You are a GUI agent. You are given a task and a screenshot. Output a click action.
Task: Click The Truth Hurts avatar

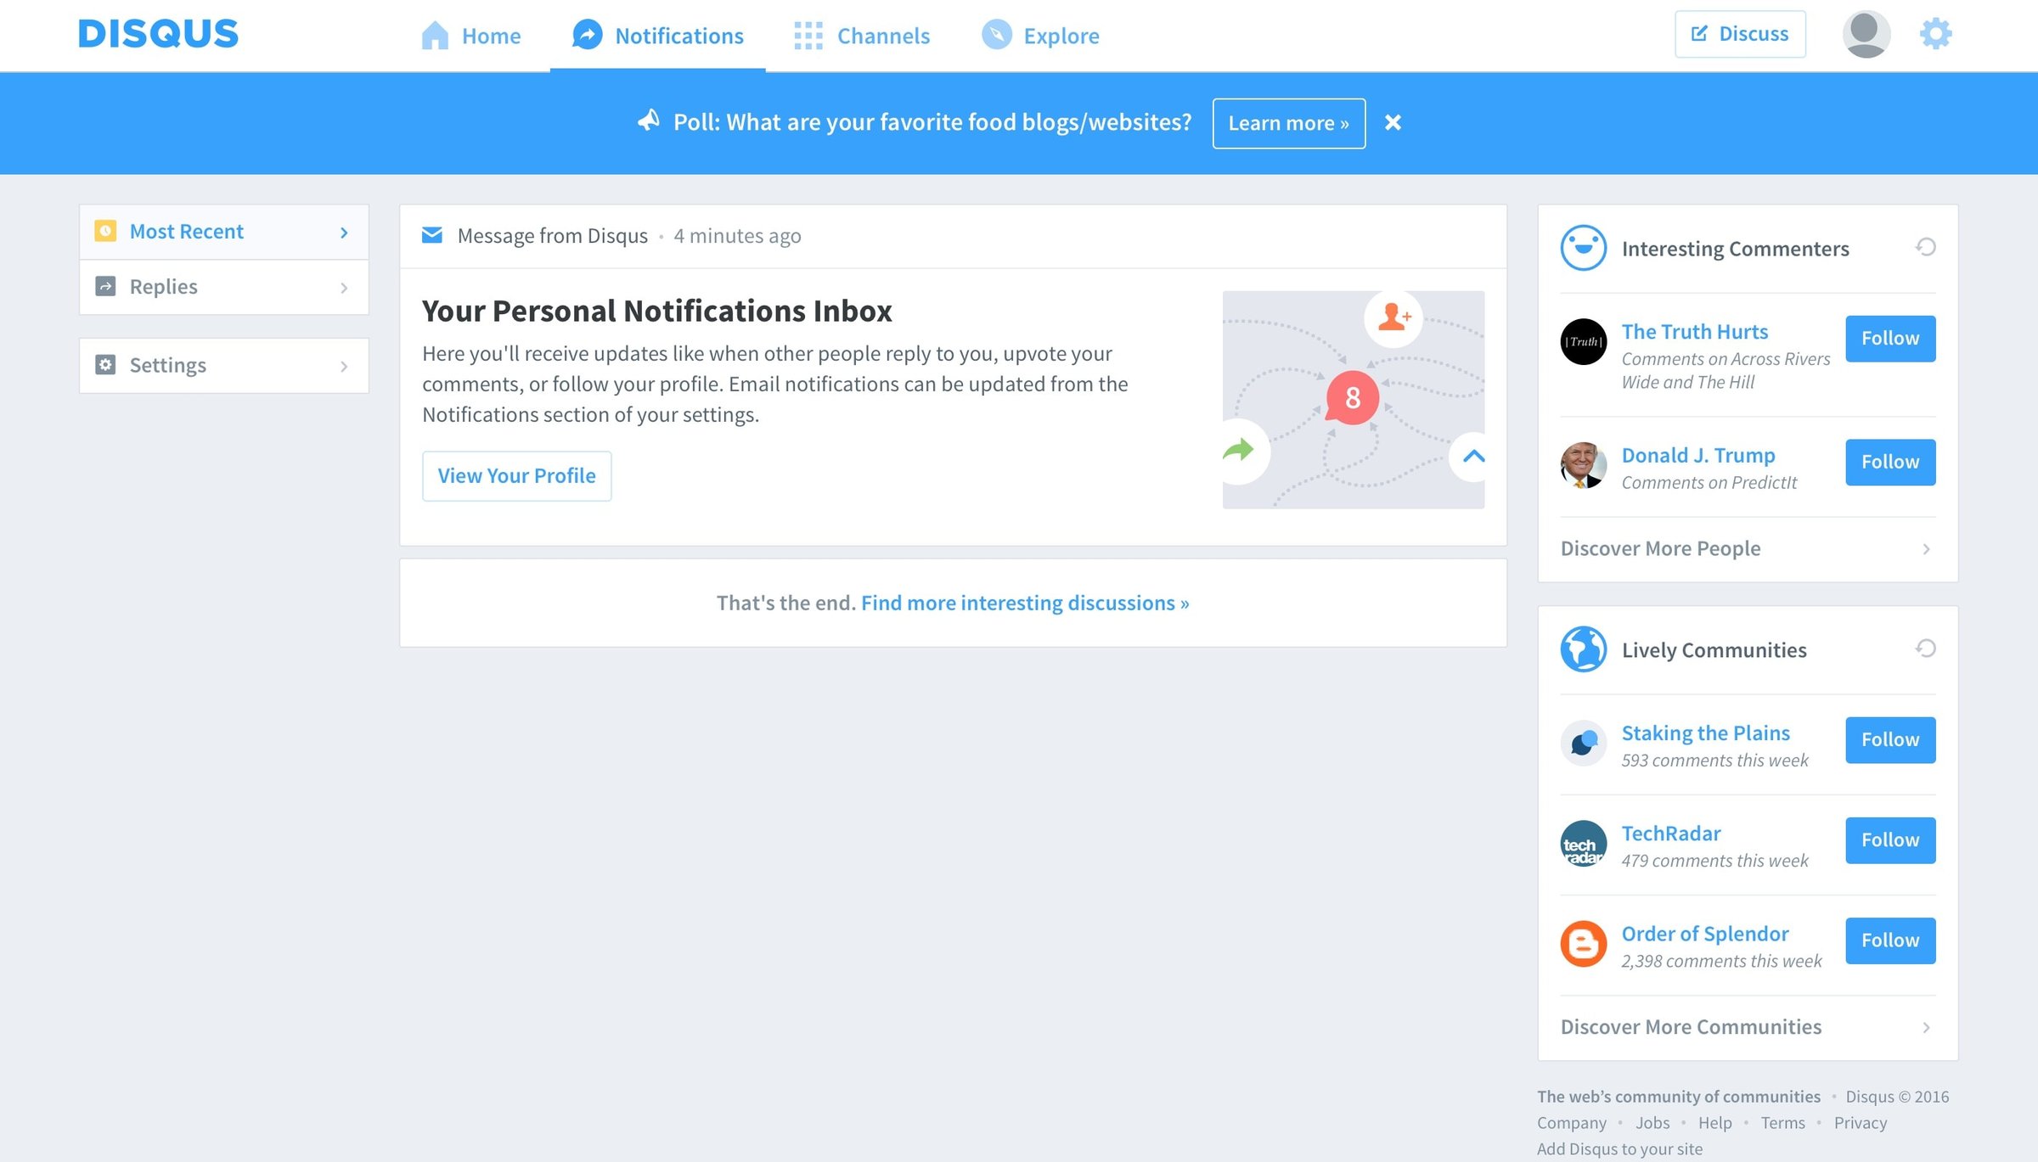tap(1584, 342)
